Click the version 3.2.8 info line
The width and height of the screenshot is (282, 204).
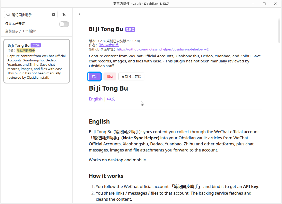point(114,41)
